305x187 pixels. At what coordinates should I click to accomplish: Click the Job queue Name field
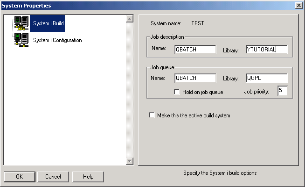195,78
